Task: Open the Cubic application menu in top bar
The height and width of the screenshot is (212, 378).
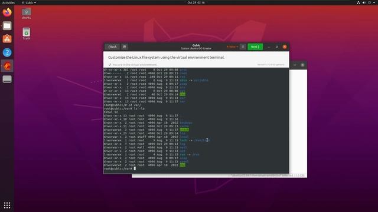Action: pyautogui.click(x=29, y=2)
